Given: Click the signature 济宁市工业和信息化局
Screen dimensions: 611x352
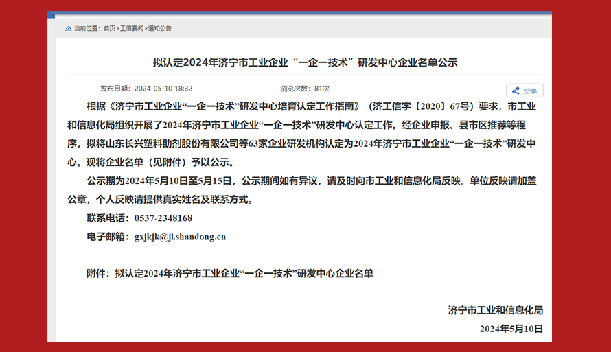Looking at the screenshot, I should [495, 310].
